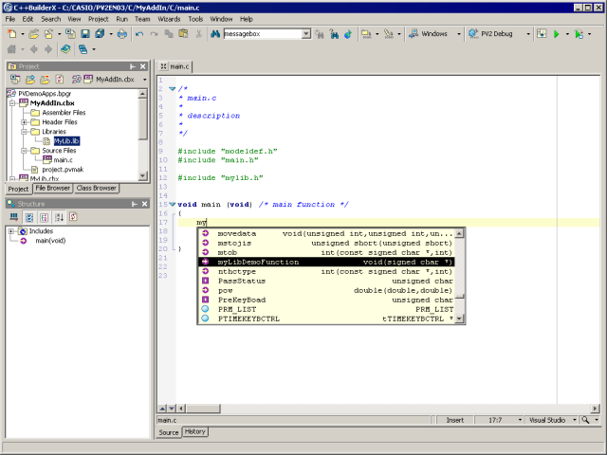Screen dimensions: 607x455
Task: Close the Project panel
Action: 143,66
